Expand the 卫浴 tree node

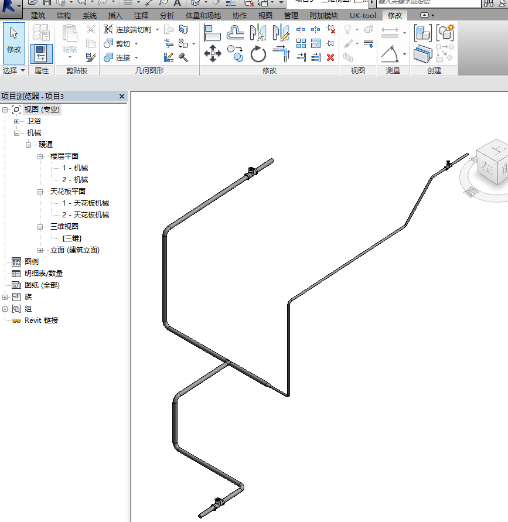point(17,121)
